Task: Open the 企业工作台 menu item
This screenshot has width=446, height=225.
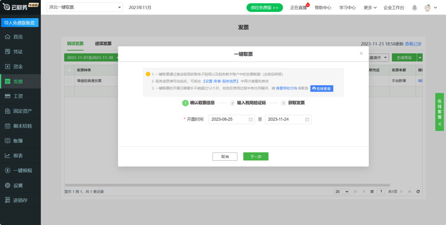Action: 394,8
